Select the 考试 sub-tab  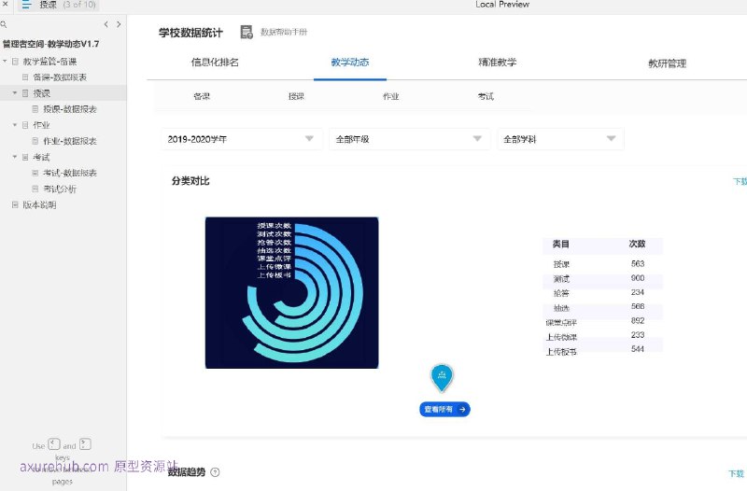coord(486,96)
